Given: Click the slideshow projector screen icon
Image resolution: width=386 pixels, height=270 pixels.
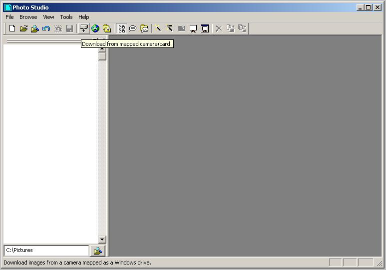Looking at the screenshot, I should point(193,28).
